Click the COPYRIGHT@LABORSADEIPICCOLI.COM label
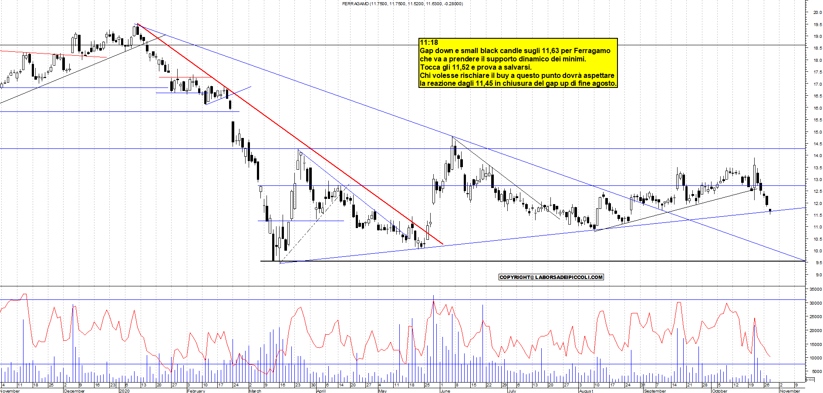The width and height of the screenshot is (823, 393). click(x=551, y=277)
